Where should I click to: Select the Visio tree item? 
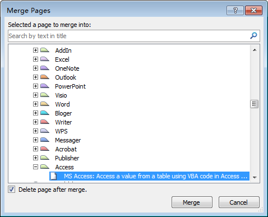[61, 95]
